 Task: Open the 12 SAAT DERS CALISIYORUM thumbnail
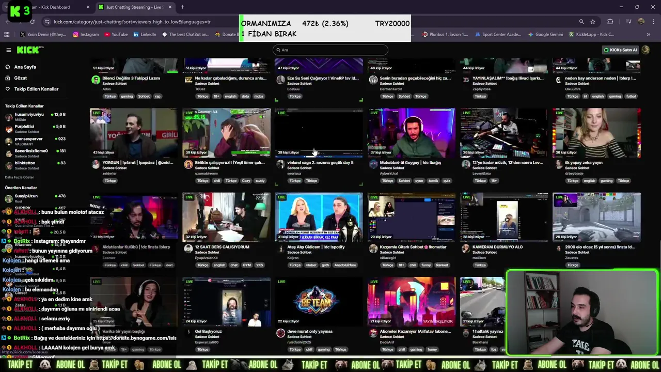[x=226, y=217]
